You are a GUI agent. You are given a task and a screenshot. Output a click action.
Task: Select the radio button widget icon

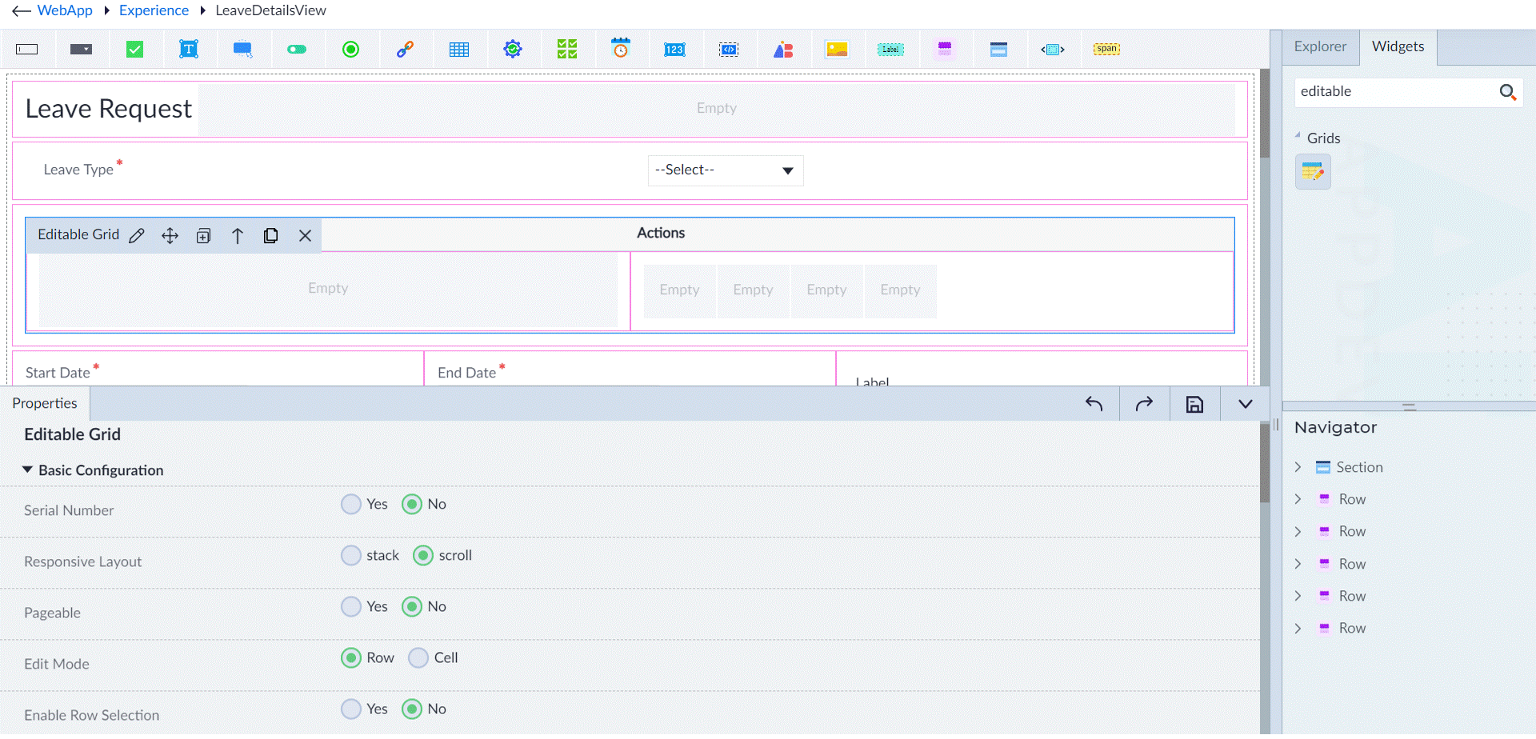coord(350,50)
